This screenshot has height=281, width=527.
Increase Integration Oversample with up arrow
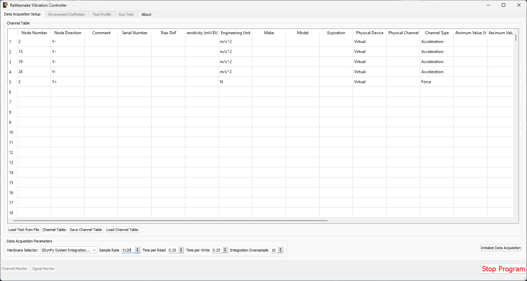281,249
